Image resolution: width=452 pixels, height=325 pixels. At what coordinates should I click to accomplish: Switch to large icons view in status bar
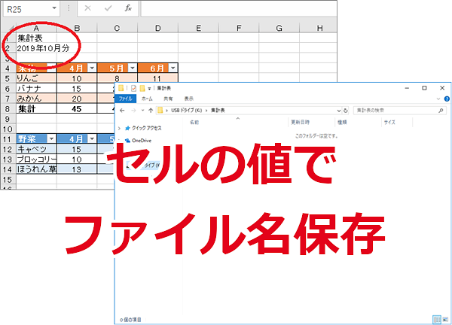445,318
